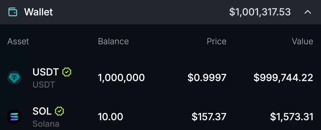Sort by the Balance column header
The width and height of the screenshot is (321, 130).
pyautogui.click(x=113, y=41)
